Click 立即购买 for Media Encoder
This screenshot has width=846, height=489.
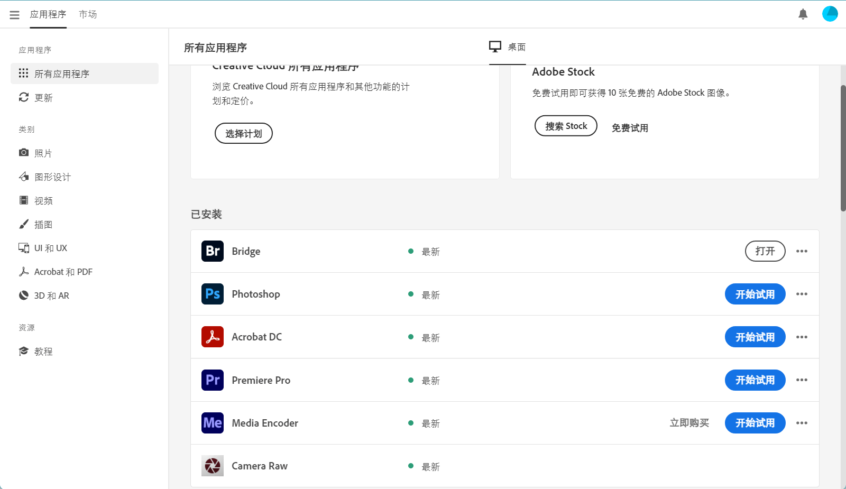[x=689, y=423]
